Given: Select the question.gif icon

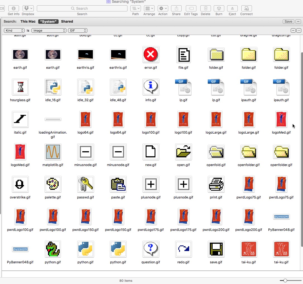Looking at the screenshot, I should tap(151, 249).
